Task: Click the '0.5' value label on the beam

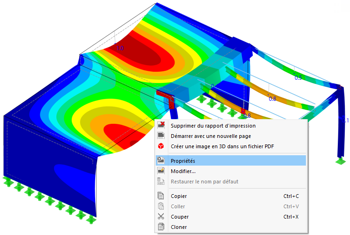Action: (298, 78)
